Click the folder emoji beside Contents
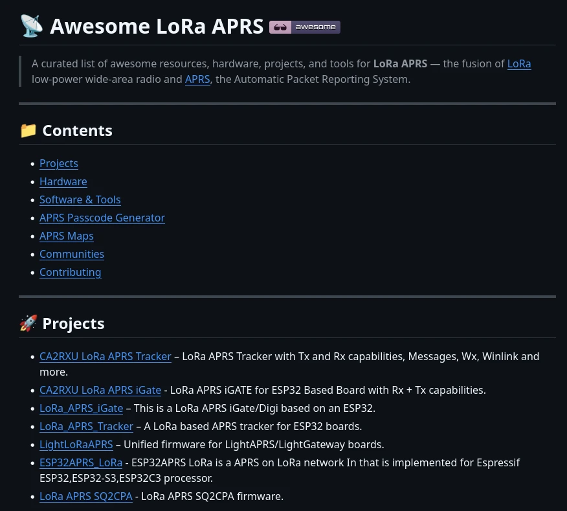Viewport: 567px width, 511px height. click(28, 131)
